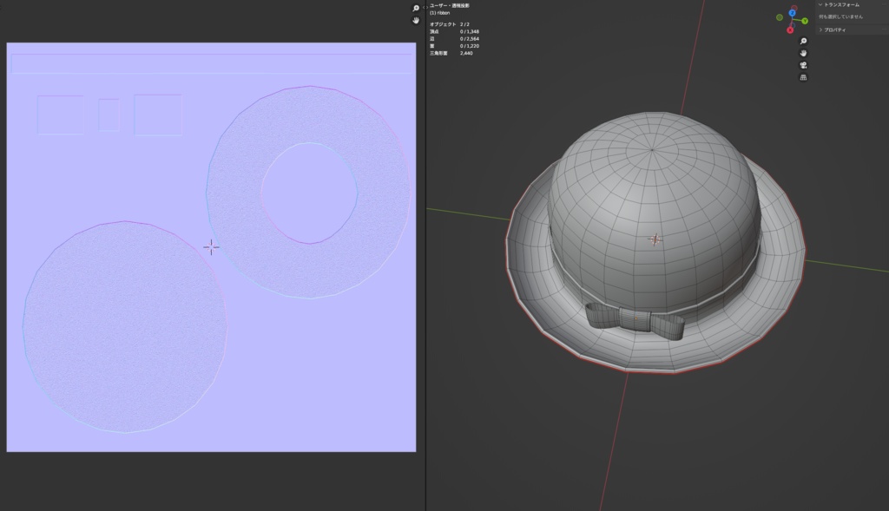Viewport: 889px width, 511px height.
Task: Click the top center of the hat crown
Action: click(x=651, y=149)
